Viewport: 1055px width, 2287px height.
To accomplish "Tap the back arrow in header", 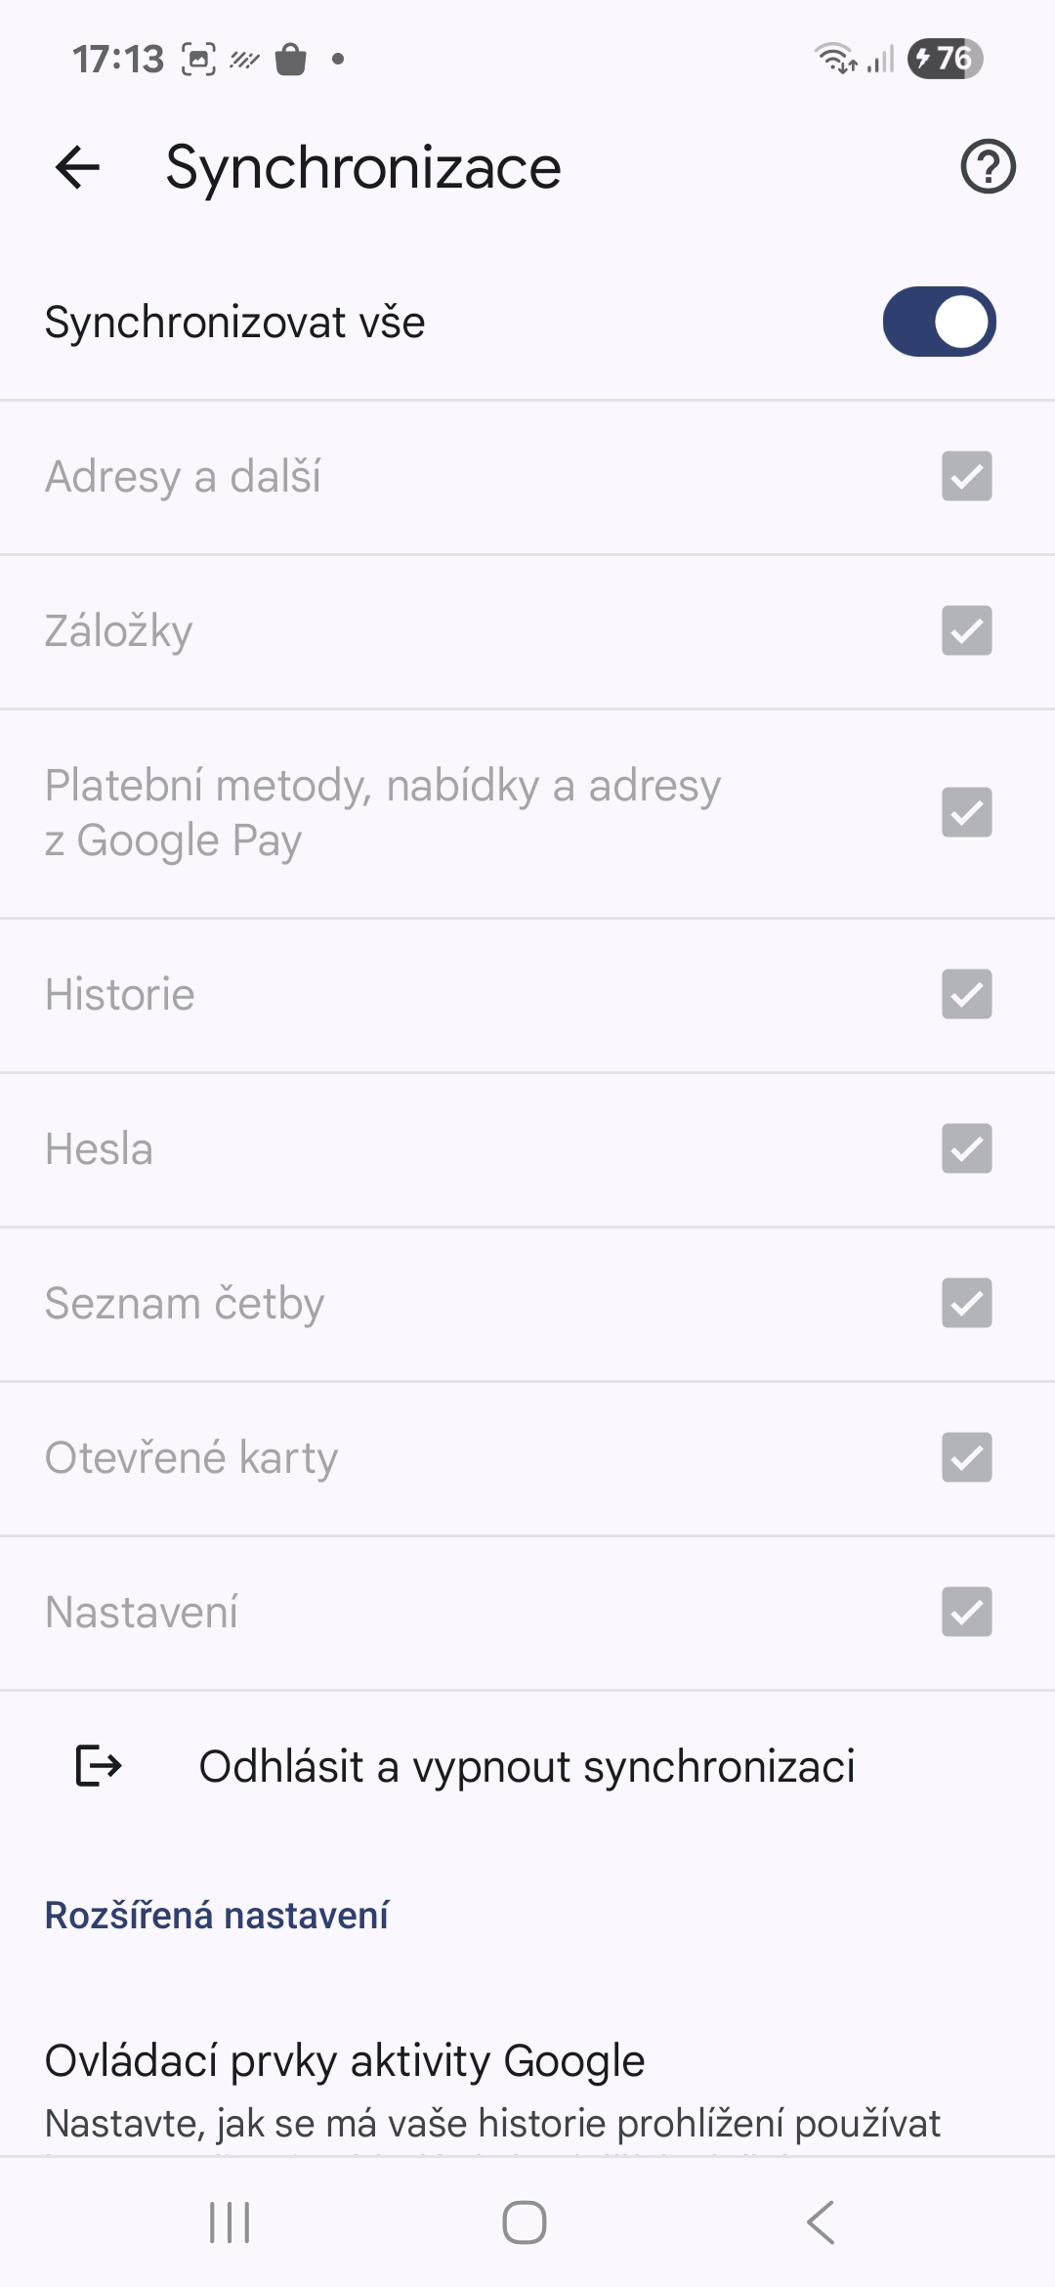I will 78,167.
